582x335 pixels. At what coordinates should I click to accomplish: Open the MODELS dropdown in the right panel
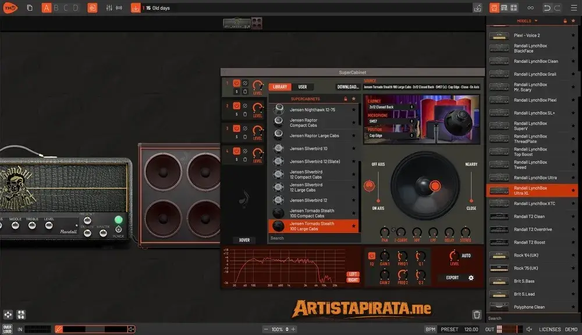[527, 20]
